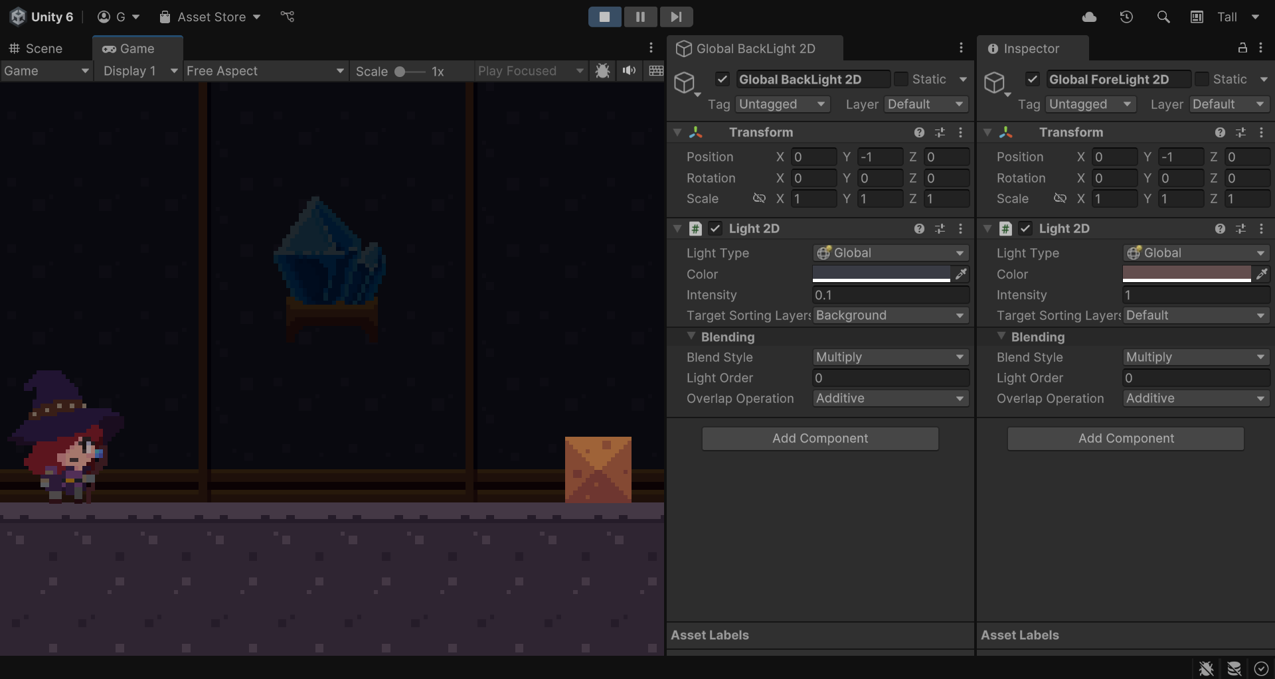Click the Search magnifier icon
Screen dimensions: 1275x679
1163,17
